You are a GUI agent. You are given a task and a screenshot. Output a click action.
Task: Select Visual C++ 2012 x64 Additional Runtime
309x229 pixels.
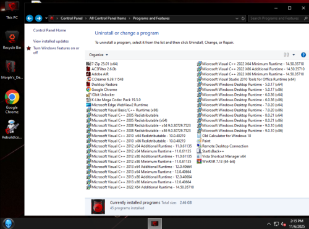click(139, 146)
